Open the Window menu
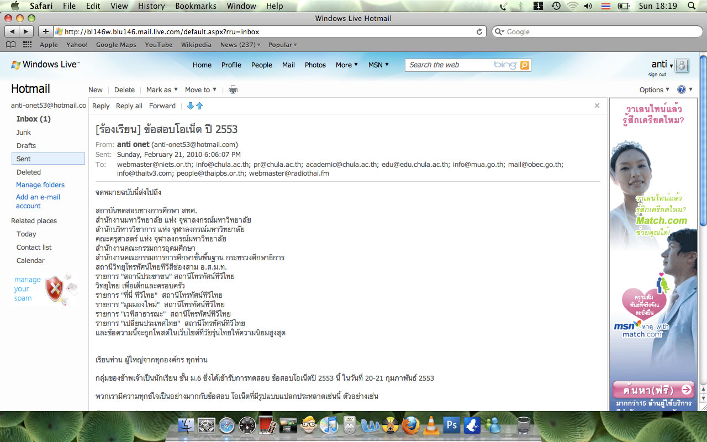 pyautogui.click(x=241, y=6)
